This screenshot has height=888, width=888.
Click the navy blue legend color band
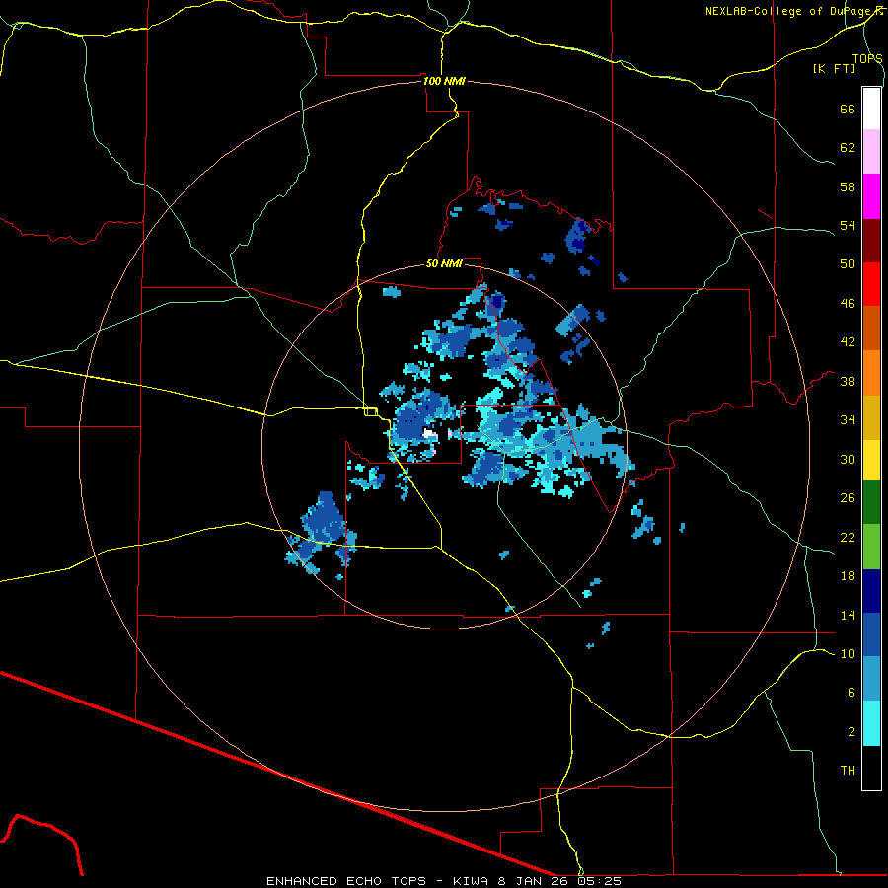[x=871, y=591]
